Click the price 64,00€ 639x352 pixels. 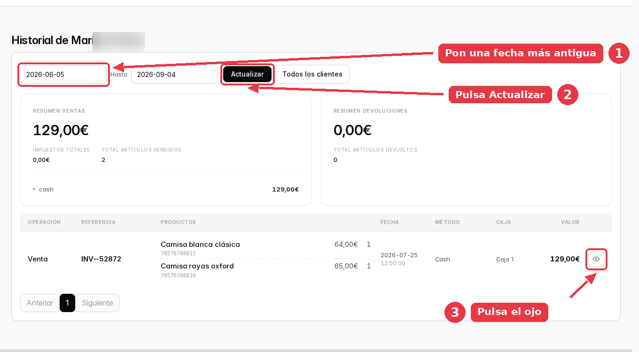click(x=346, y=245)
